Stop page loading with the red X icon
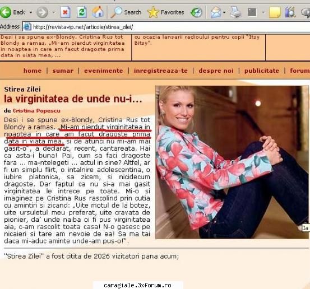 [x=65, y=12]
